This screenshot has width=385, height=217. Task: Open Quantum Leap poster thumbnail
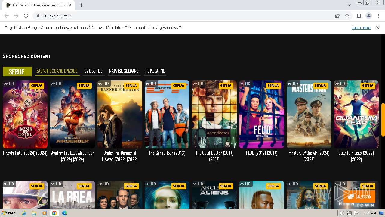[356, 114]
